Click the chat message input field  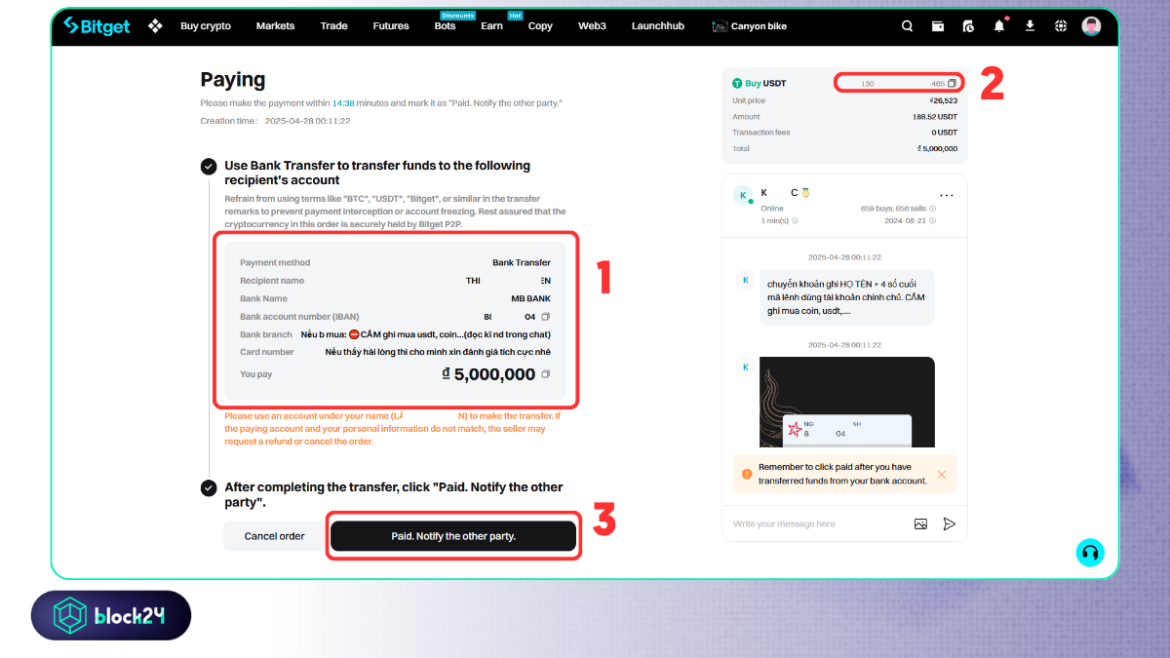(x=819, y=524)
